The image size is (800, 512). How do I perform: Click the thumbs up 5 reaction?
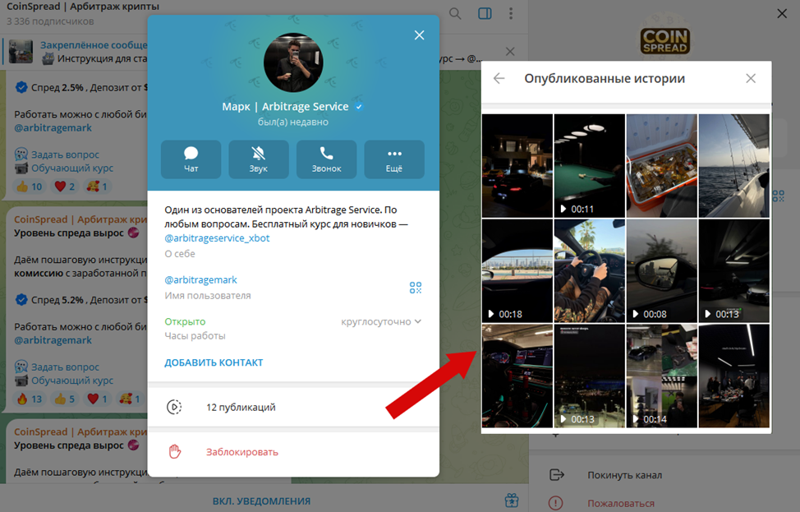coord(65,399)
